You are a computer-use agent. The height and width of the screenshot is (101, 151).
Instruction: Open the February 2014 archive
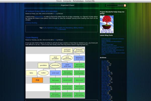coord(105,64)
